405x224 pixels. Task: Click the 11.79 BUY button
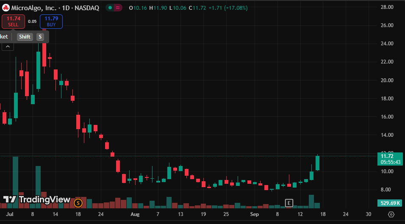51,22
